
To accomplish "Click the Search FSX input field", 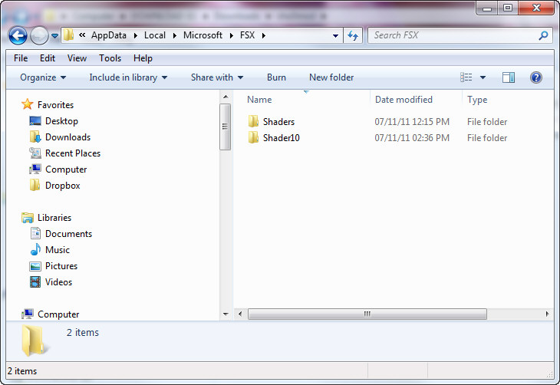I will click(453, 35).
